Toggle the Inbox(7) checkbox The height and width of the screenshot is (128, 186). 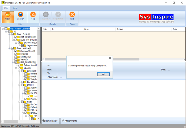tap(19, 68)
